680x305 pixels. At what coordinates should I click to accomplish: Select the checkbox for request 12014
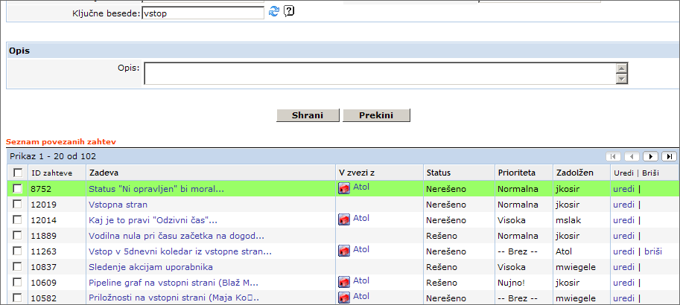click(18, 220)
